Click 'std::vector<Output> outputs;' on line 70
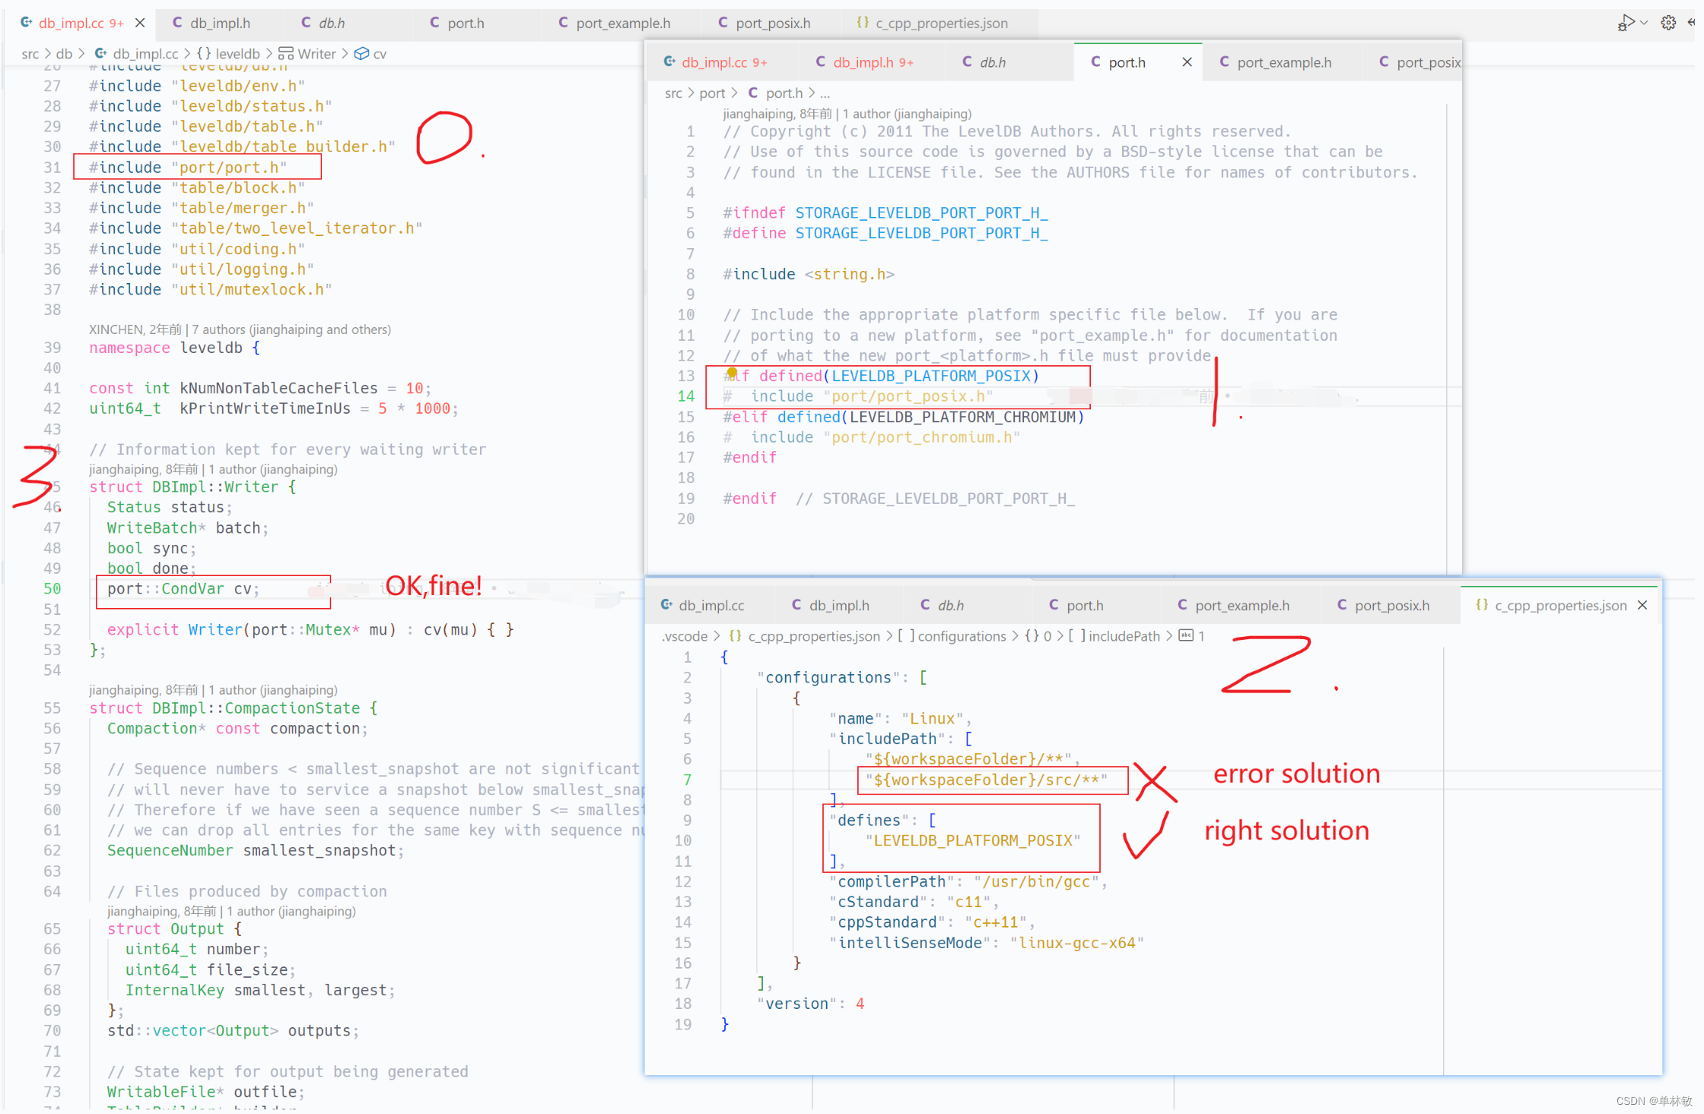1704x1114 pixels. 232,1031
